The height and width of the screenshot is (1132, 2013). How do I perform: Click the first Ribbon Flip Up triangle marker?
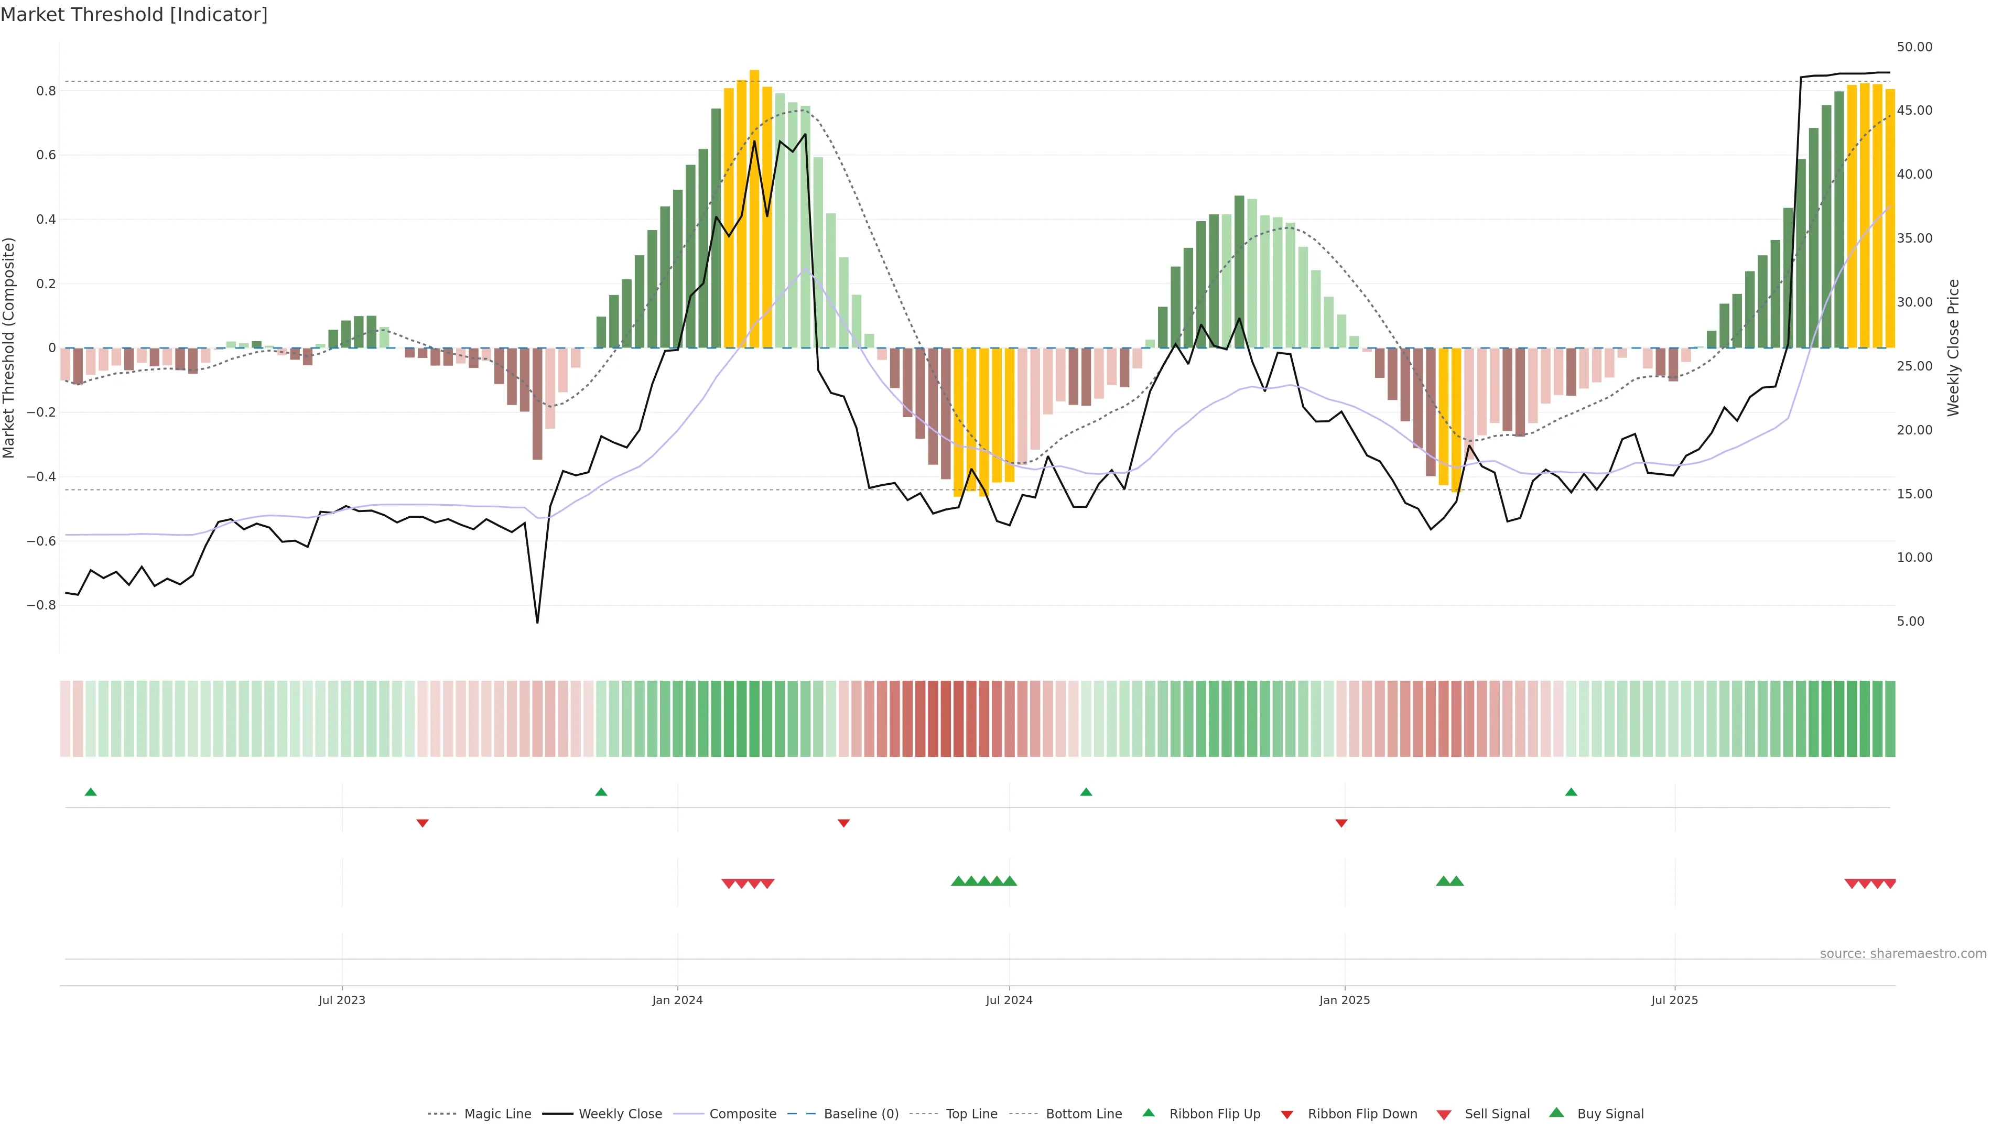pos(91,792)
